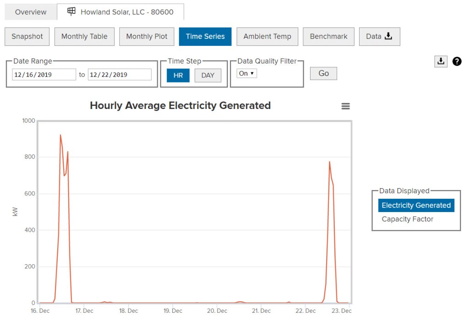Open the Benchmark view
Viewport: 469px width, 332px height.
328,37
